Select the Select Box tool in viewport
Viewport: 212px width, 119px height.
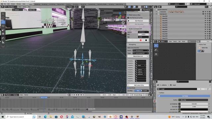3,14
